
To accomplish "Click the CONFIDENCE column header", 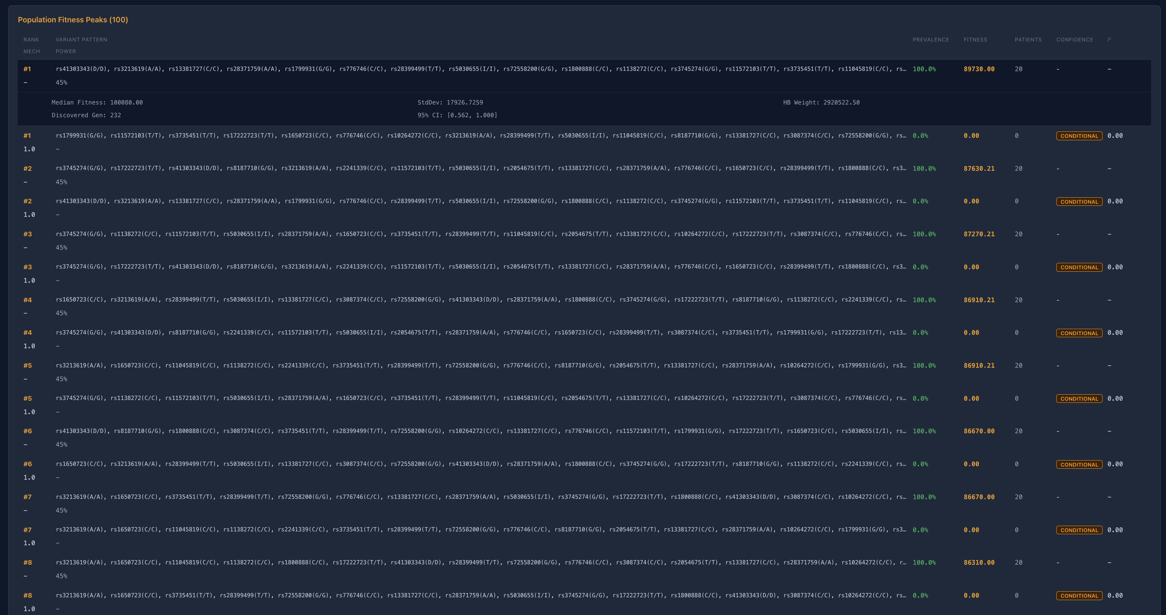I will (1074, 40).
